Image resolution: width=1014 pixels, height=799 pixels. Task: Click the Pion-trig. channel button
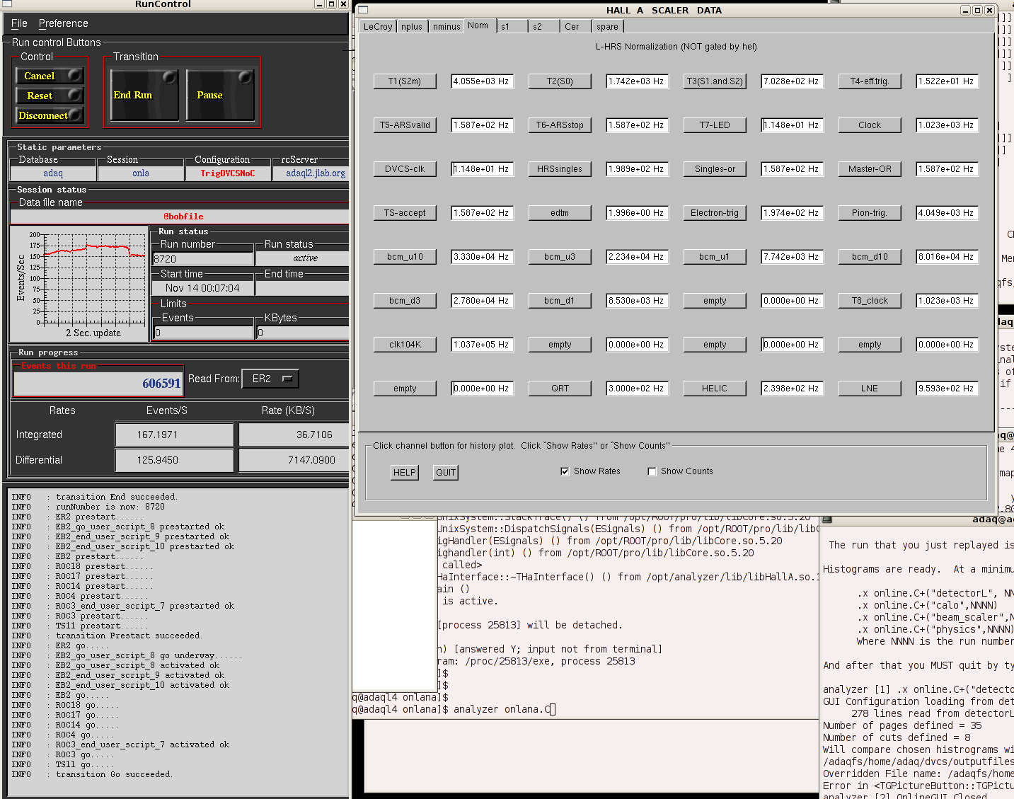point(870,213)
